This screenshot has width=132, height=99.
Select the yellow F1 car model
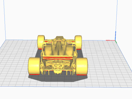(x=58, y=55)
